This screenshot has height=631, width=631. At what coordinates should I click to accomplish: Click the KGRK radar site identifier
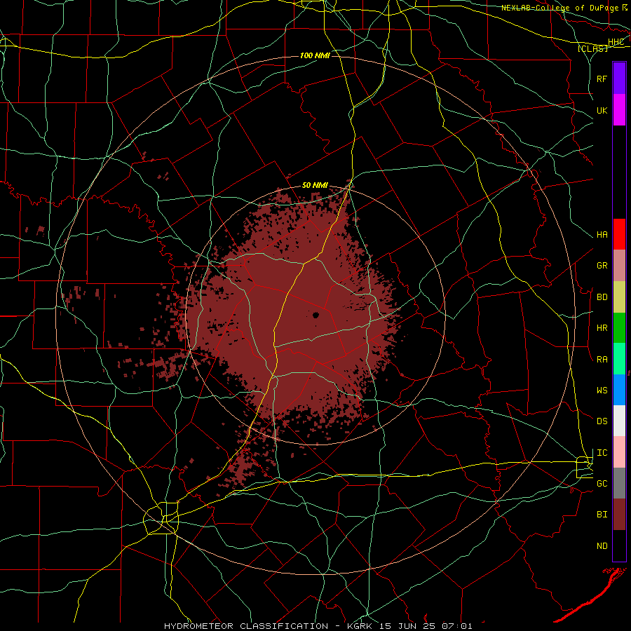point(360,626)
